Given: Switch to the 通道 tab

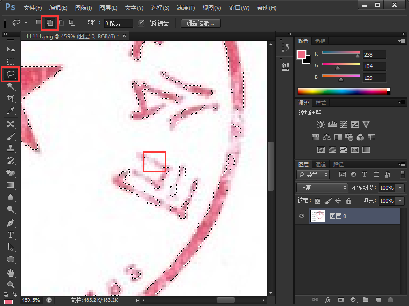Looking at the screenshot, I should (321, 164).
